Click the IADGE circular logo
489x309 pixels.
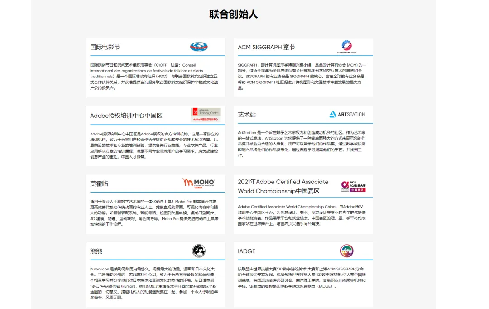click(x=346, y=251)
